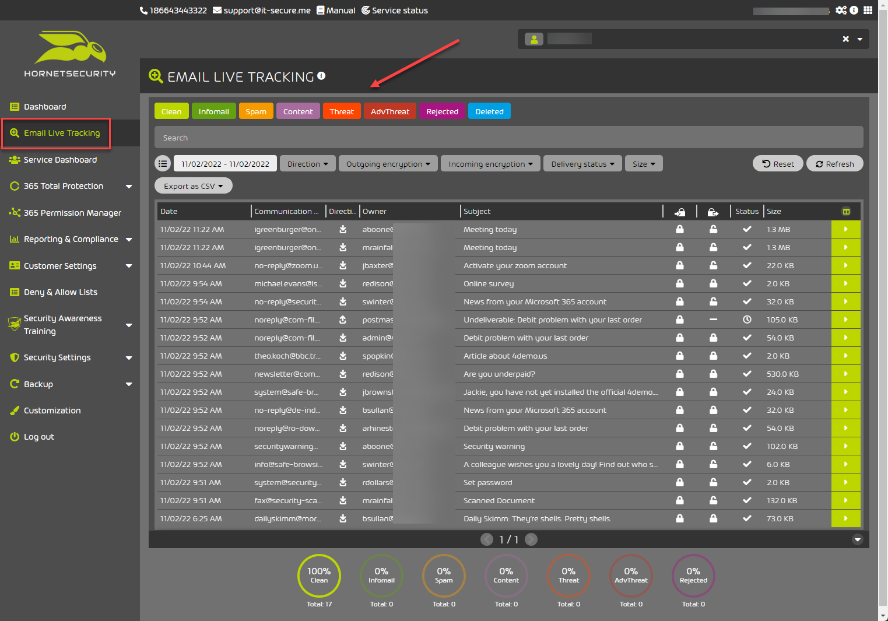Viewport: 888px width, 621px height.
Task: Click the list view icon beside date range
Action: click(163, 164)
